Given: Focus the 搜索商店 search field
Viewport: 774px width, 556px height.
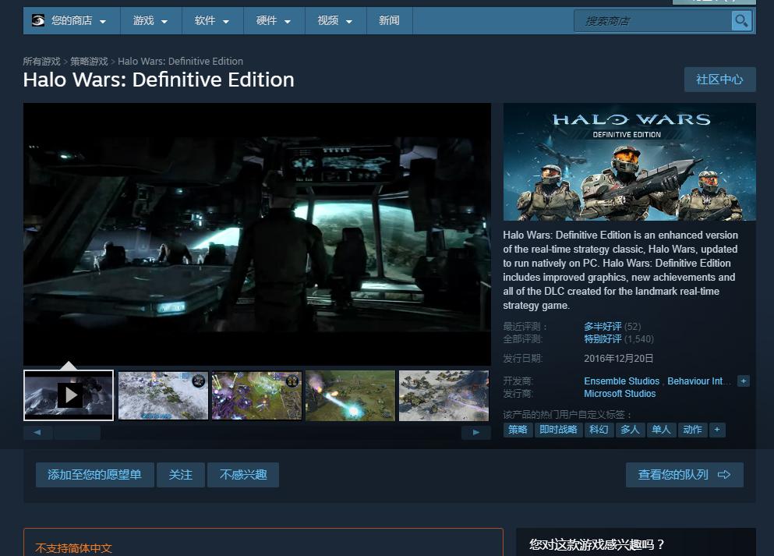Looking at the screenshot, I should pos(652,21).
